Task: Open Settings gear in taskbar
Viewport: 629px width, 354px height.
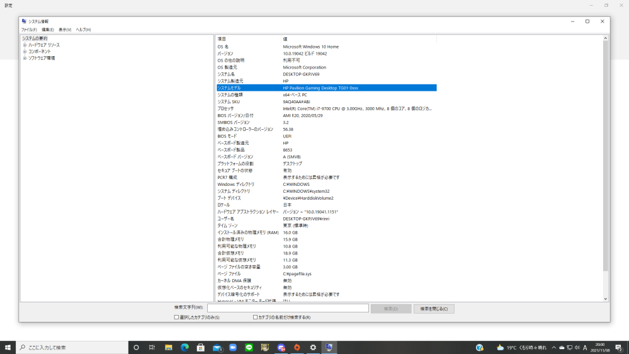Action: tap(314, 348)
